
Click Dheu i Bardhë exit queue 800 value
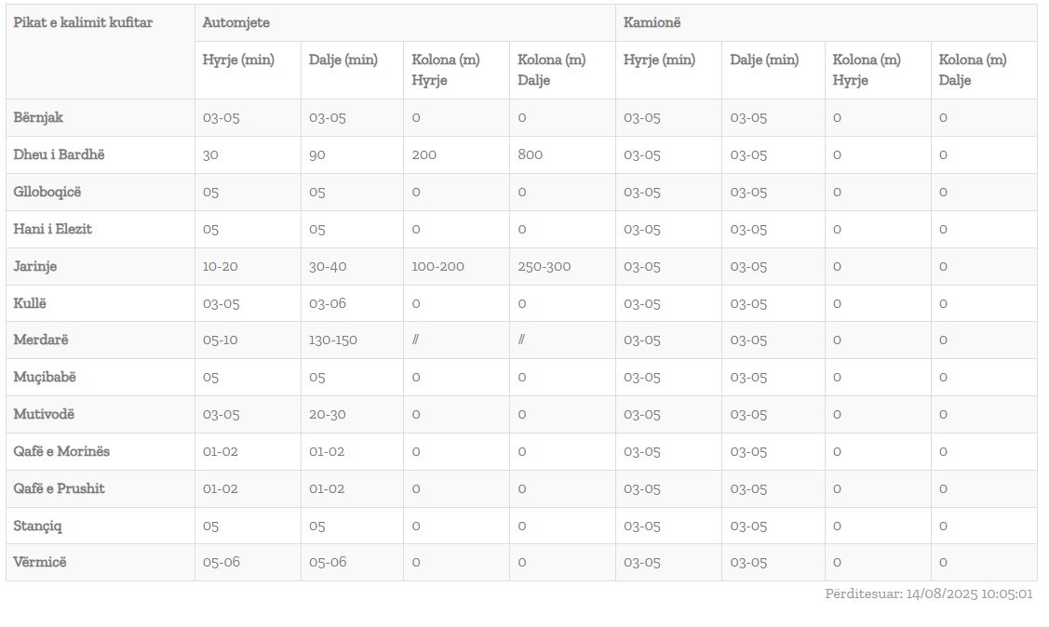point(530,155)
